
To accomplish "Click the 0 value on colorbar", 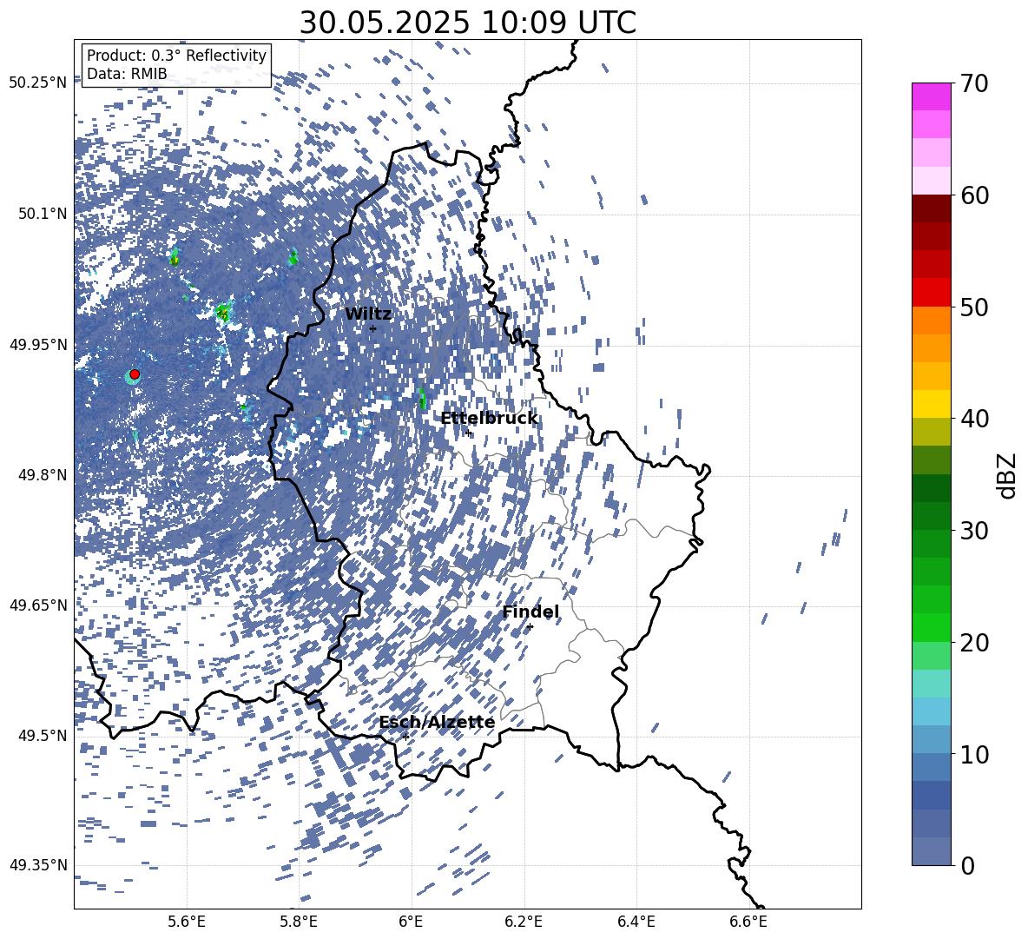I will click(968, 865).
